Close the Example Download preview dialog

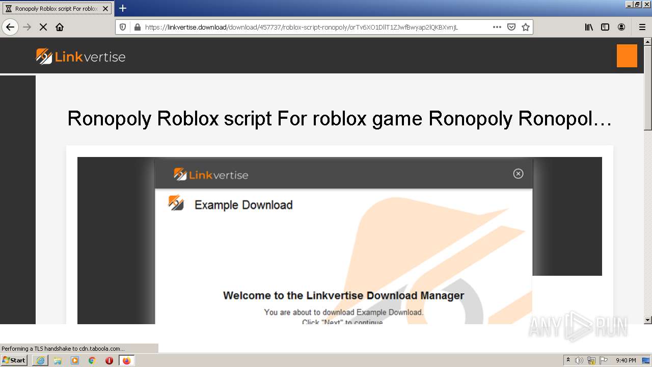click(x=518, y=174)
